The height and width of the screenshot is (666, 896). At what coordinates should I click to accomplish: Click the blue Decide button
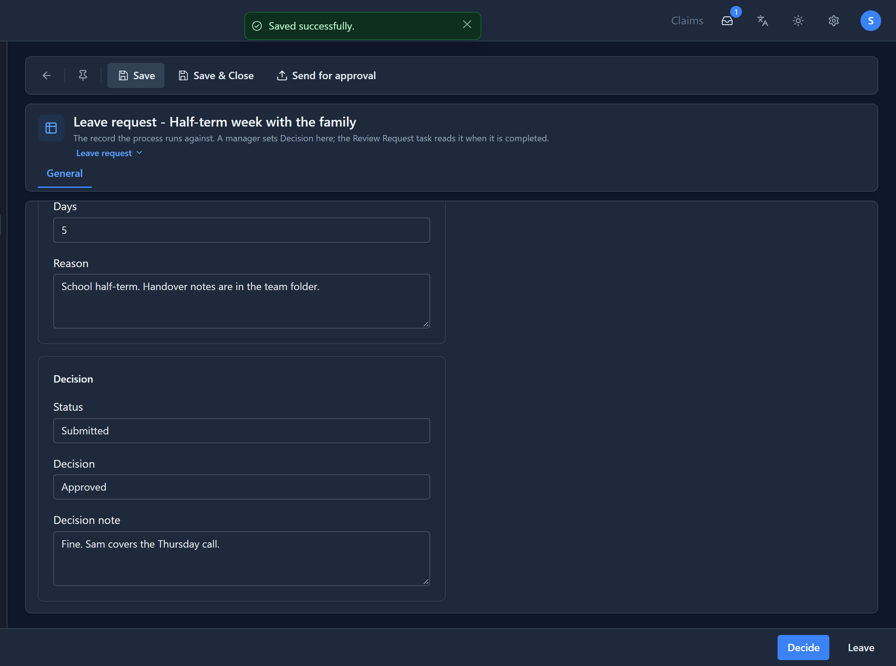(x=803, y=647)
